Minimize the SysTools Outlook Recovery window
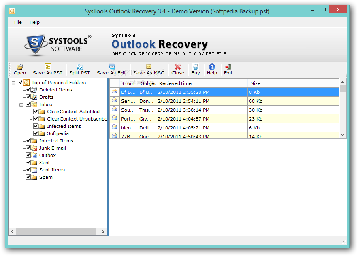 (x=313, y=10)
